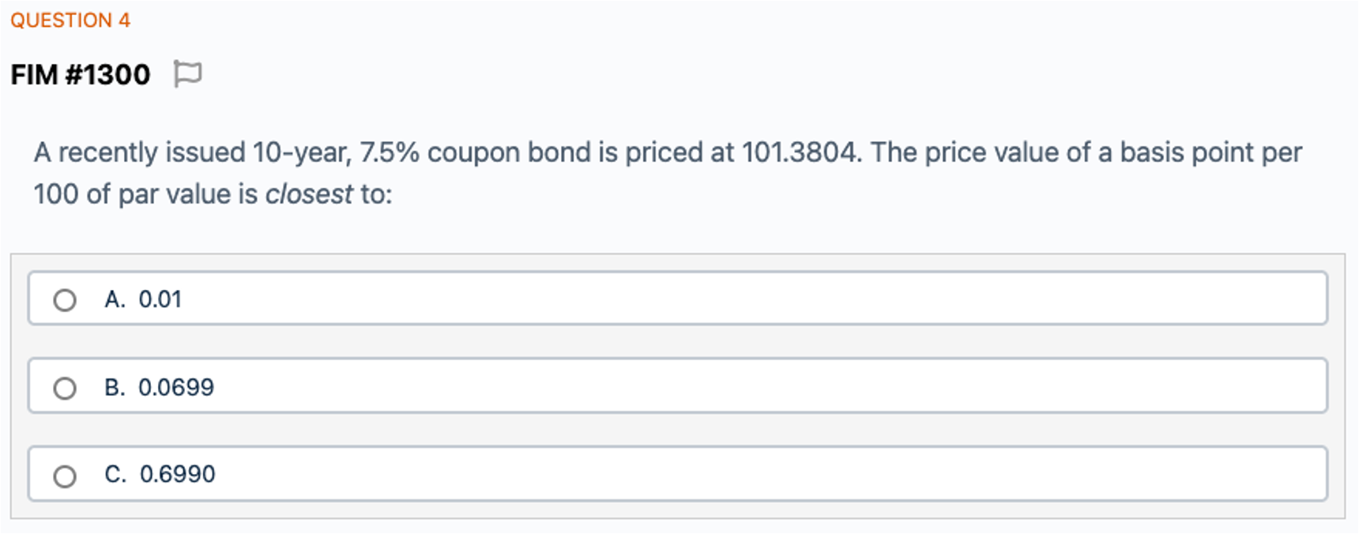Click the 0.6990 answer value
Image resolution: width=1359 pixels, height=534 pixels.
177,474
